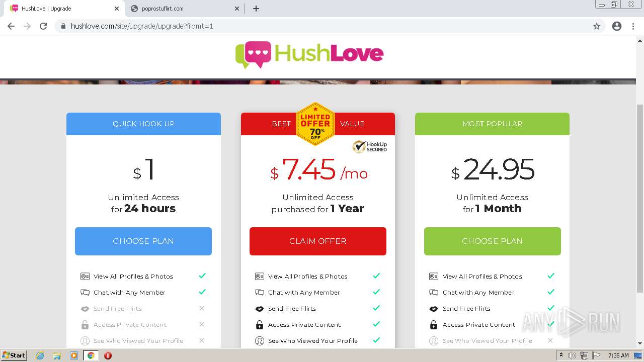
Task: Click the HookUp Secured badge
Action: (370, 146)
